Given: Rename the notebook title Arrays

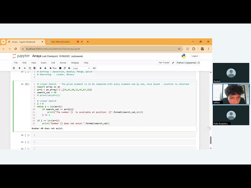Looking at the screenshot, I should 36,56.
